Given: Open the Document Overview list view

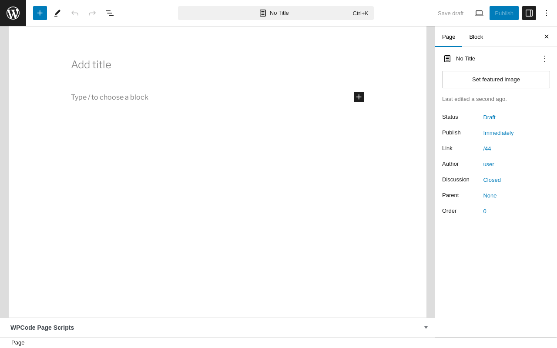Looking at the screenshot, I should pyautogui.click(x=110, y=13).
